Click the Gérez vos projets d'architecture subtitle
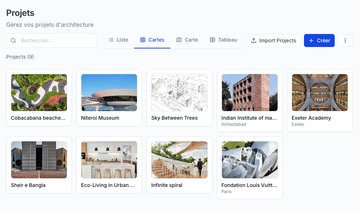 [50, 25]
